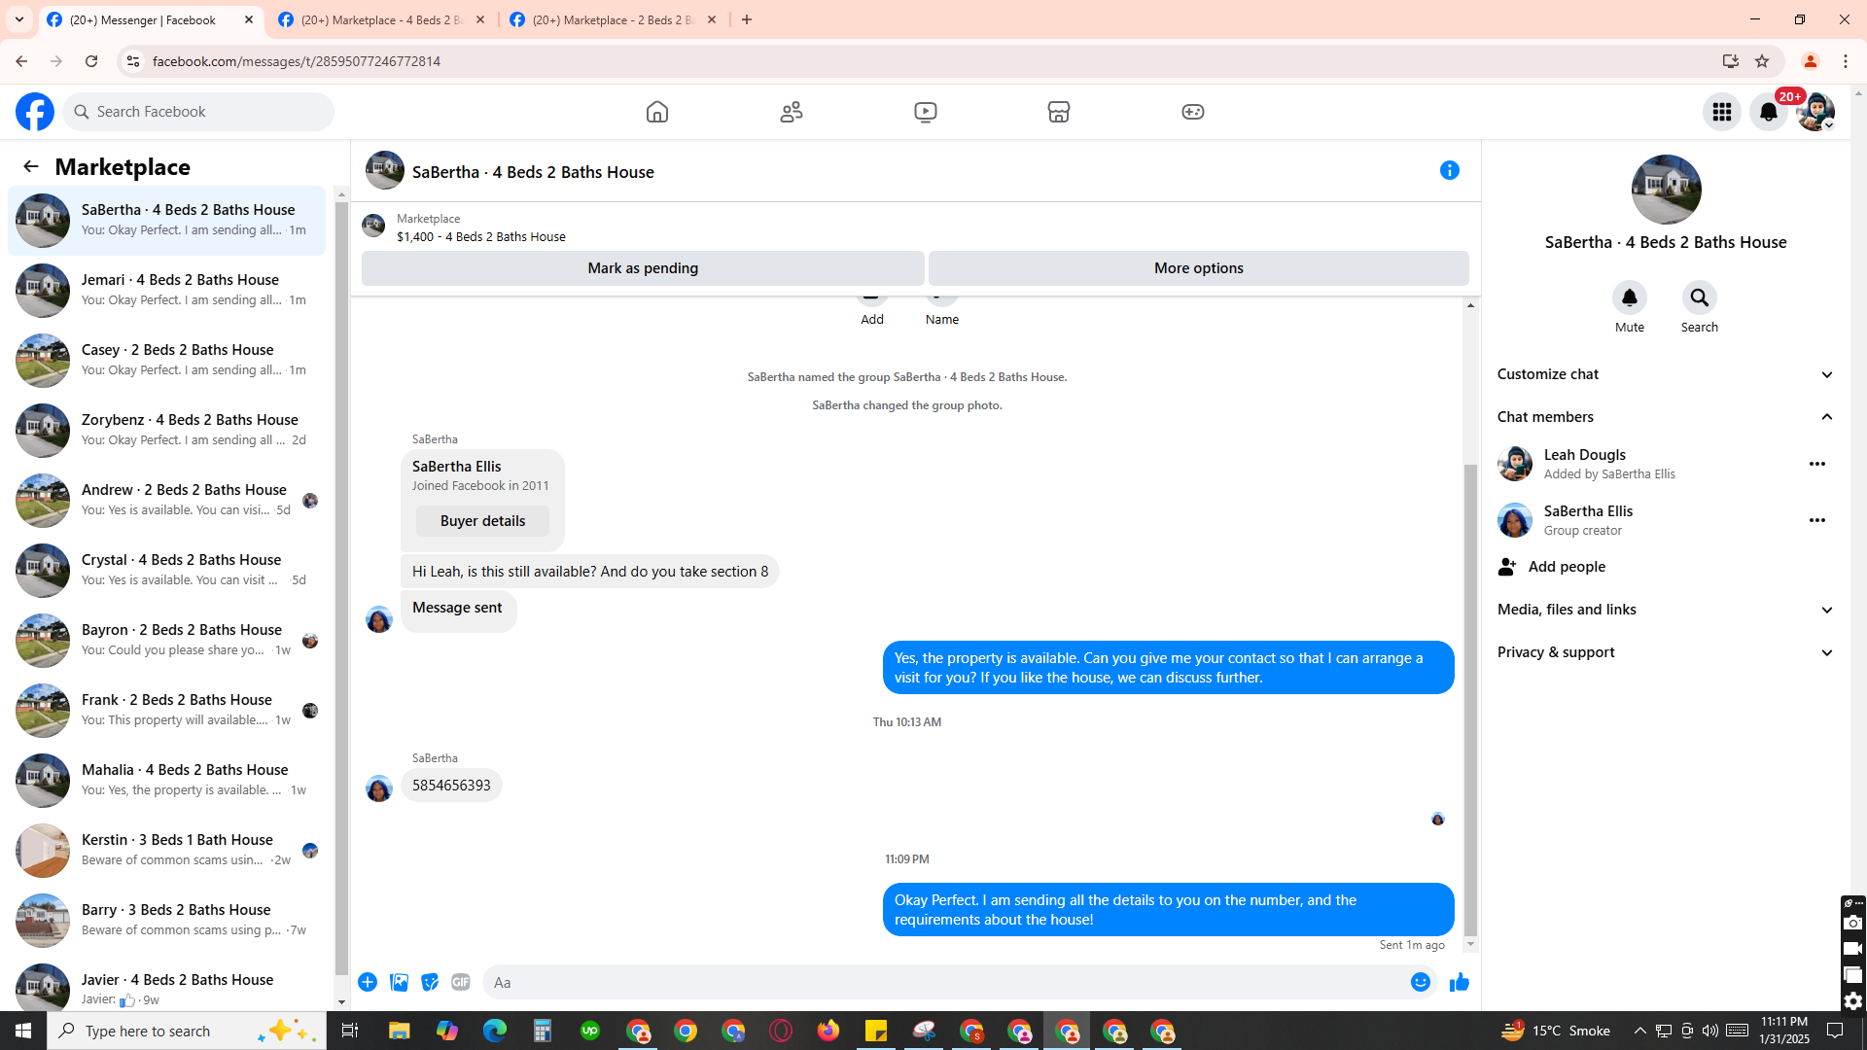Screen dimensions: 1867x1050
Task: Open account profile picture menu
Action: 1815,112
